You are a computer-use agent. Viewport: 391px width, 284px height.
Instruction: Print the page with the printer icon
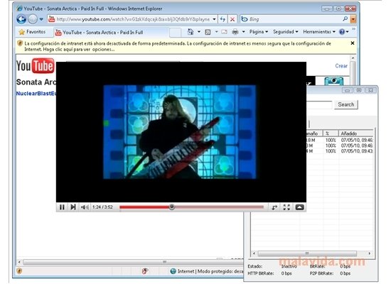235,32
